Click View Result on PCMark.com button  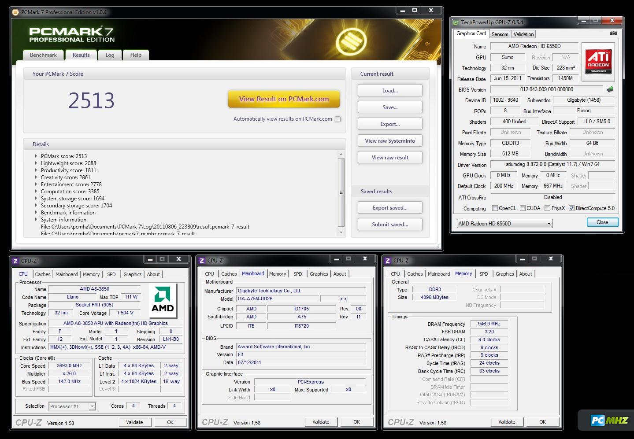coord(284,99)
